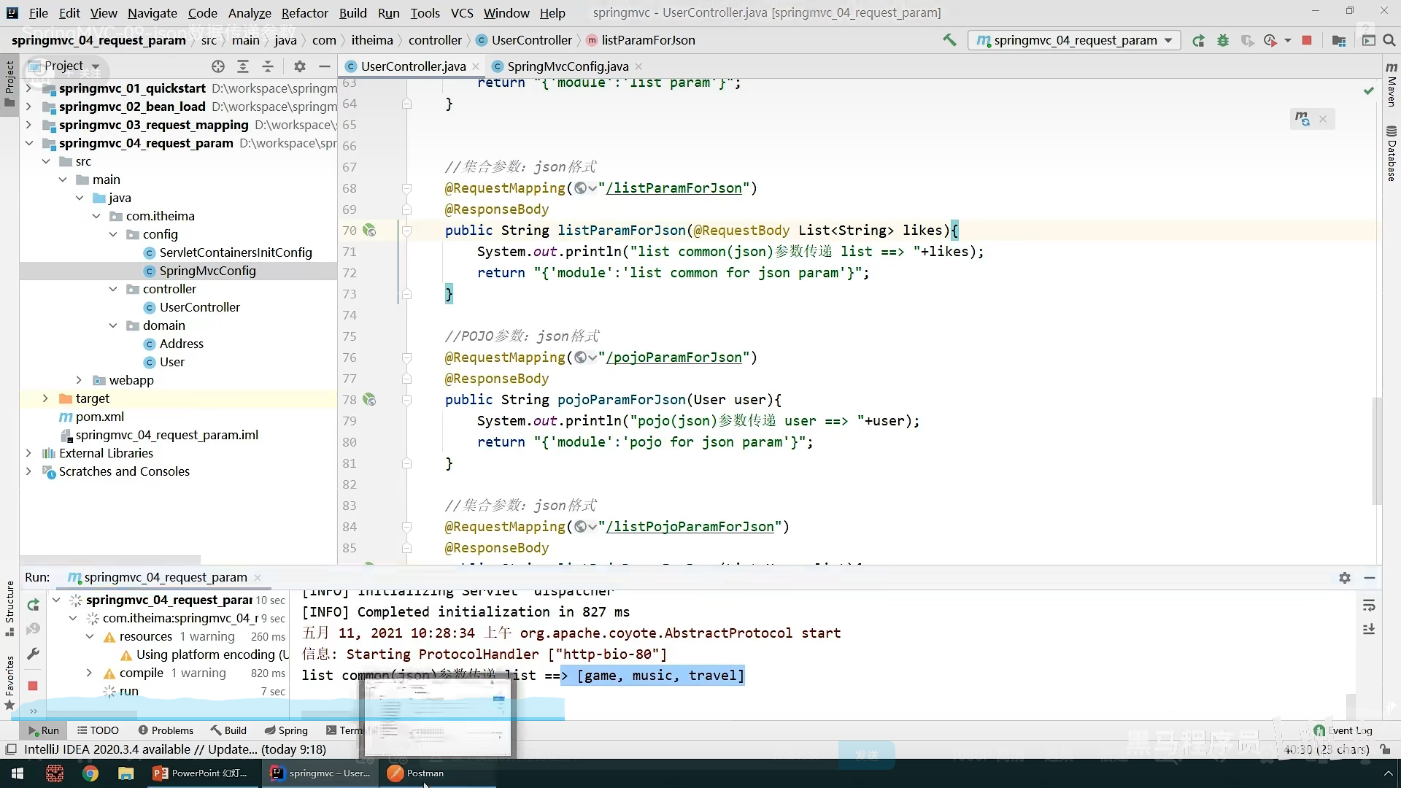Collapse all in Project panel toolbar
The width and height of the screenshot is (1401, 788).
pos(268,66)
